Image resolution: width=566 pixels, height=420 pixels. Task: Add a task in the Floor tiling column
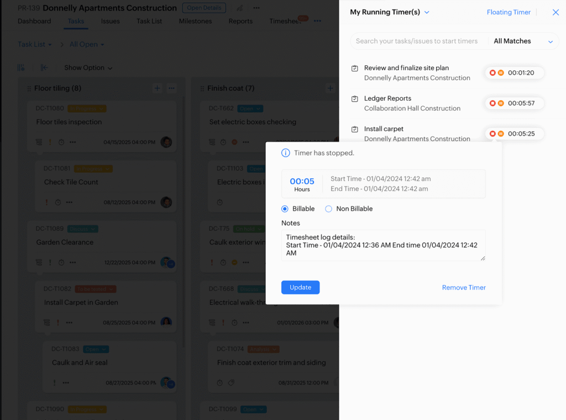pyautogui.click(x=157, y=87)
